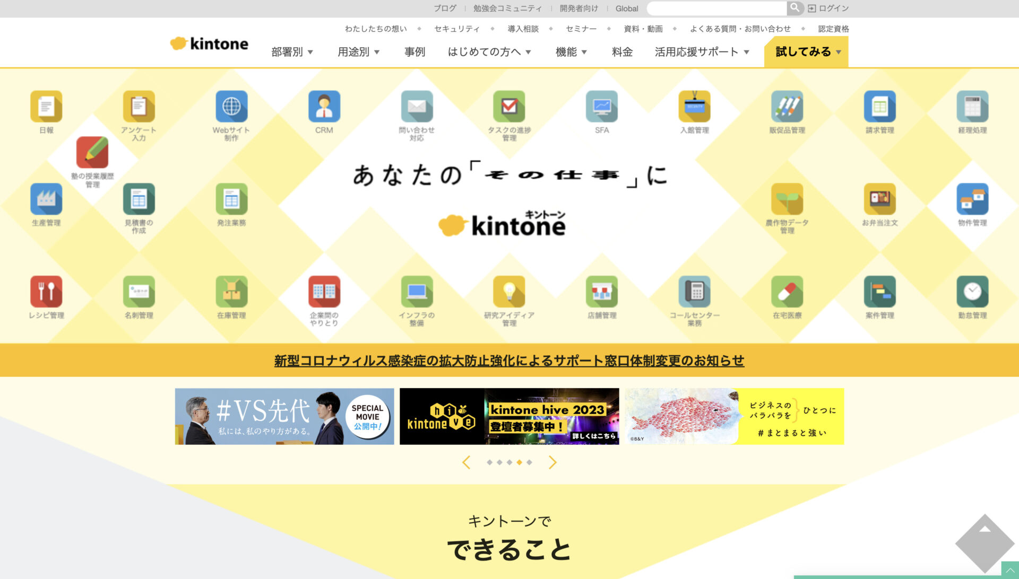
Task: Click inside the search input field
Action: tap(716, 8)
